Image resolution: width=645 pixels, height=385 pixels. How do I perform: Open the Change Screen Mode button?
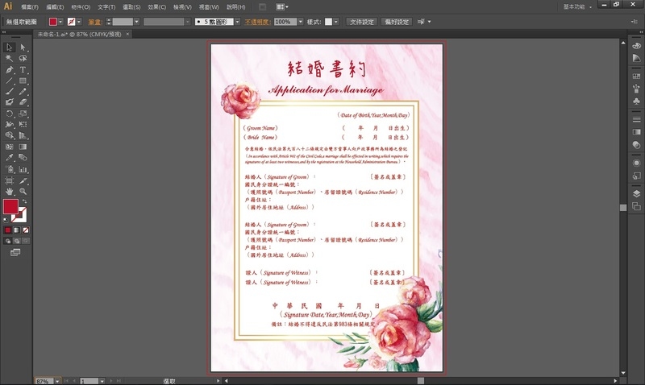15,252
